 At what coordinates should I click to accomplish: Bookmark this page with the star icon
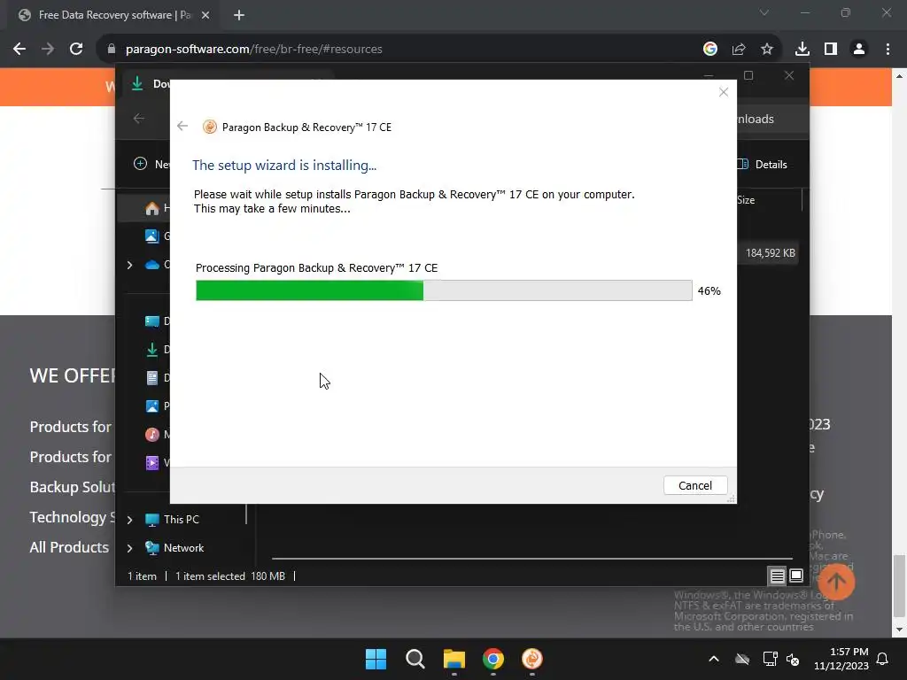click(766, 50)
